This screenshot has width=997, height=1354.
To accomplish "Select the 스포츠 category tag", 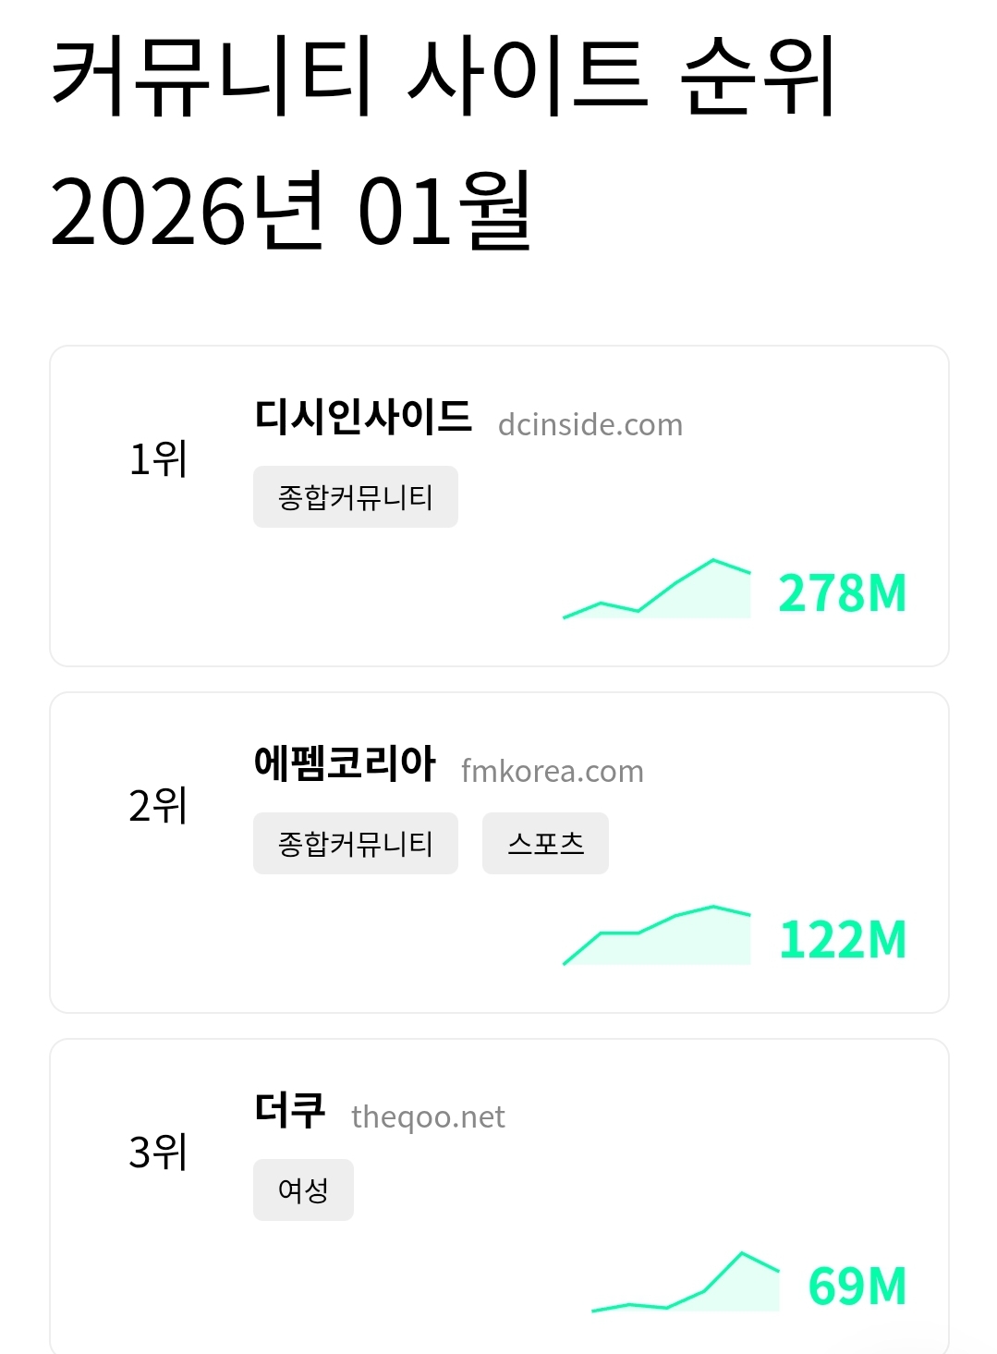I will tap(545, 844).
